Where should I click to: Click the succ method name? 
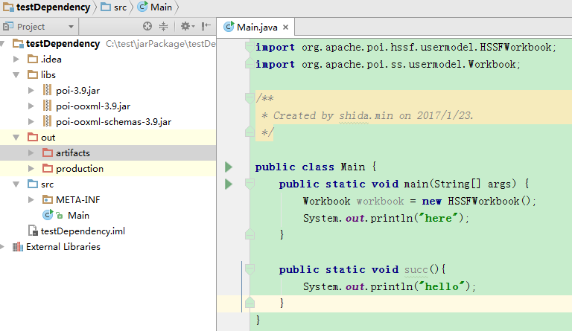[x=416, y=270]
